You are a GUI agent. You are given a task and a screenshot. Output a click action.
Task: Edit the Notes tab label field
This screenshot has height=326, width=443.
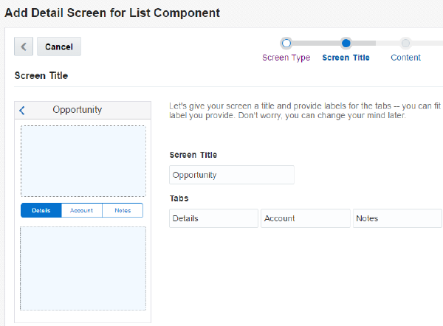(397, 218)
